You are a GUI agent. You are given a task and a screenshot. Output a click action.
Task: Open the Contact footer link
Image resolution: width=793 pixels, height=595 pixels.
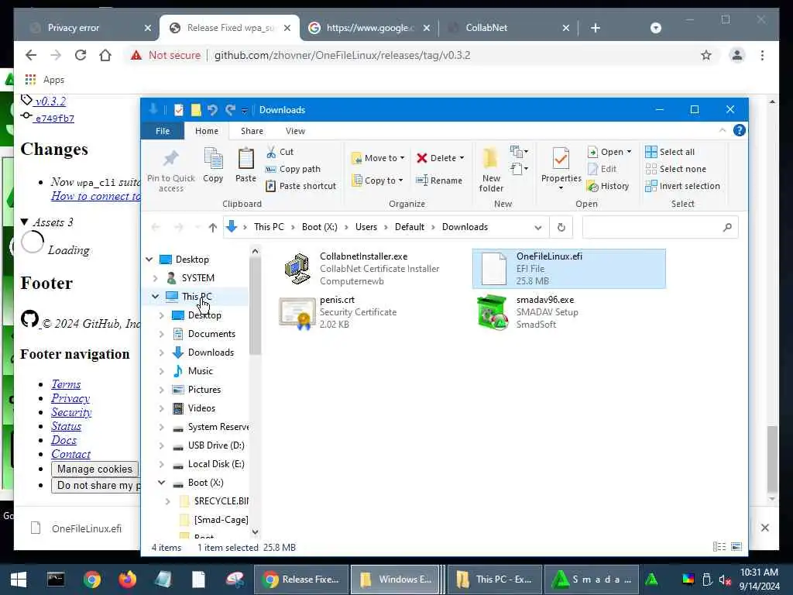(x=70, y=454)
